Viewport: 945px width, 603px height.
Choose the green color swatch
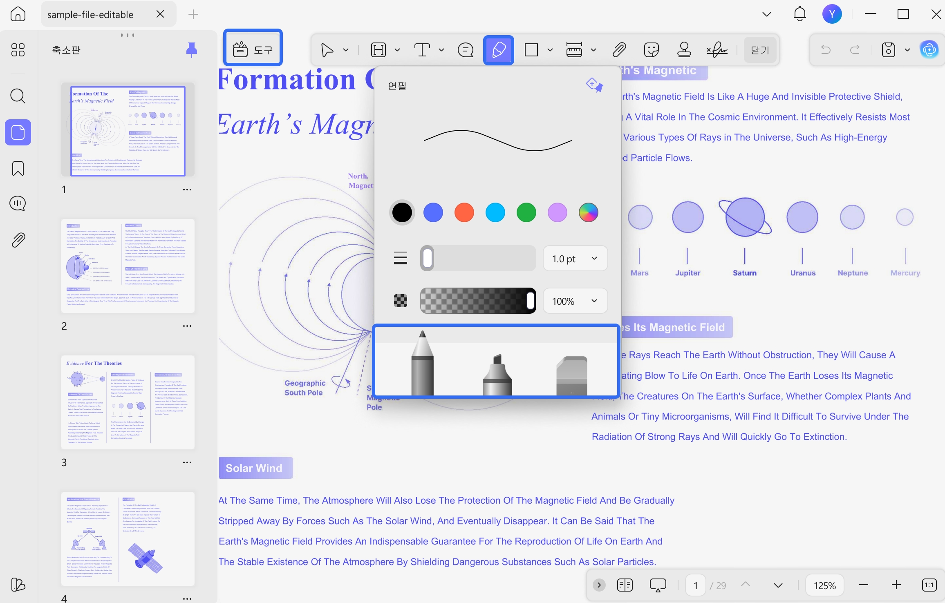pos(526,212)
